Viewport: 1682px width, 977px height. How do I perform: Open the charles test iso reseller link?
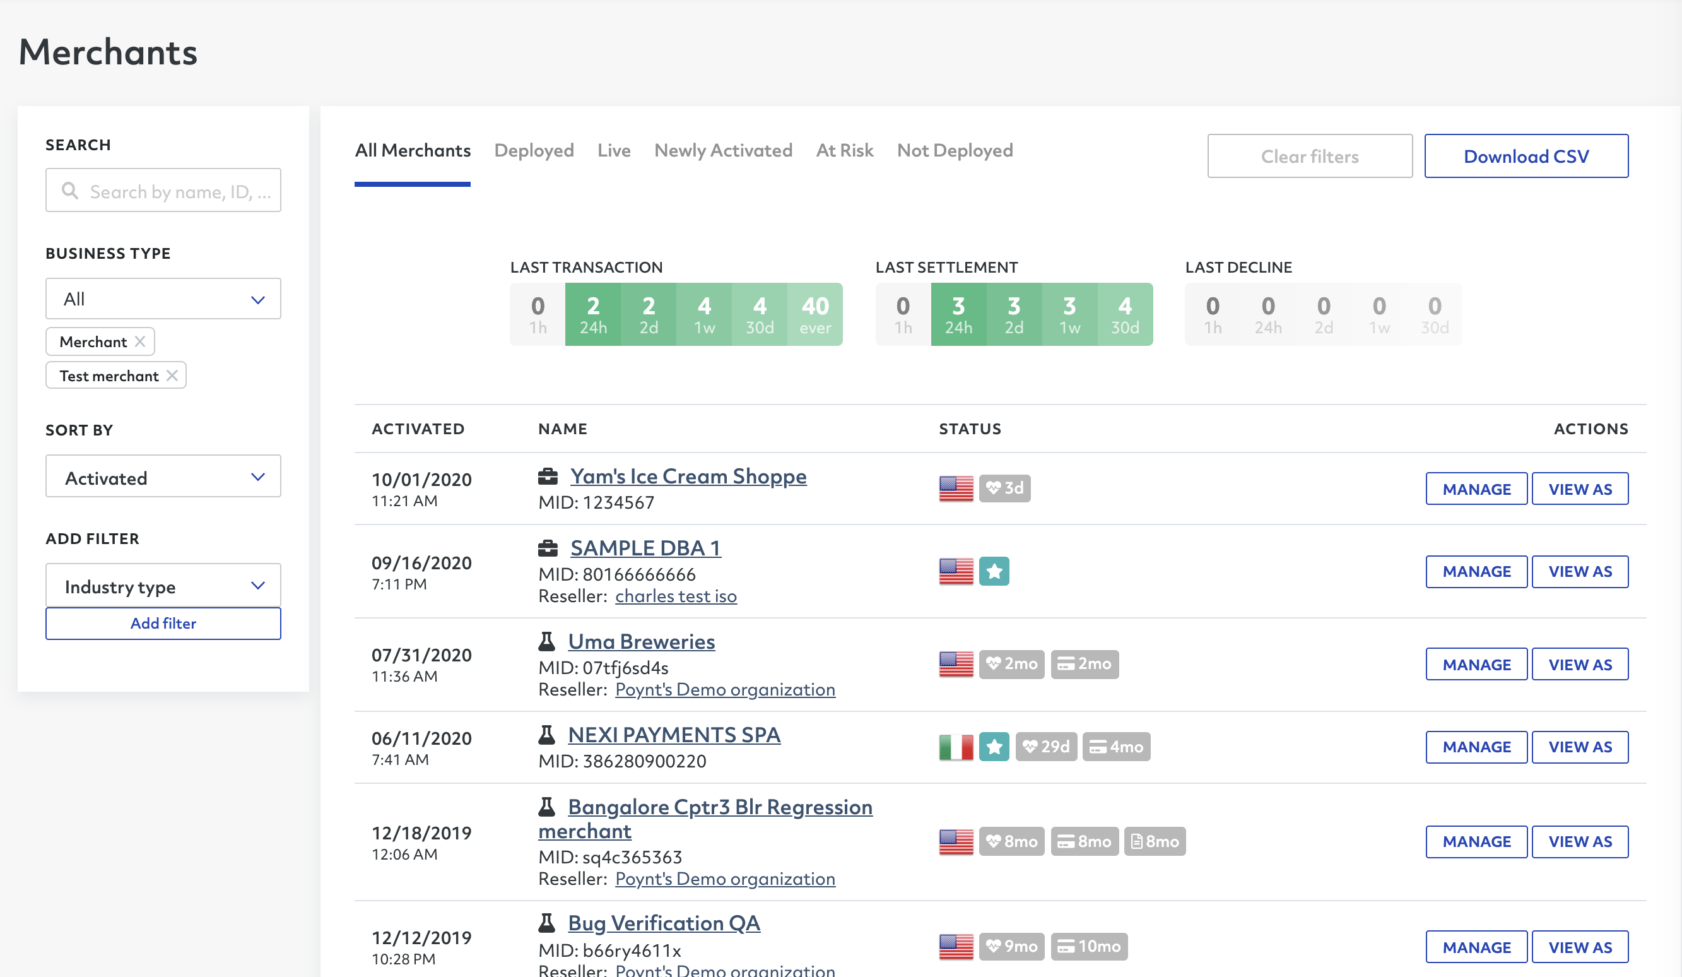pyautogui.click(x=676, y=596)
